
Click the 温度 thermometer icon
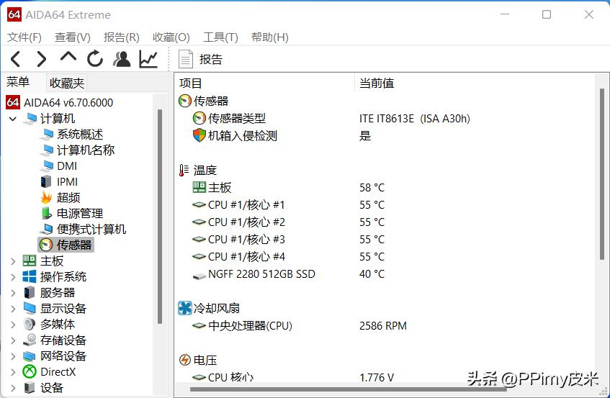[x=184, y=170]
